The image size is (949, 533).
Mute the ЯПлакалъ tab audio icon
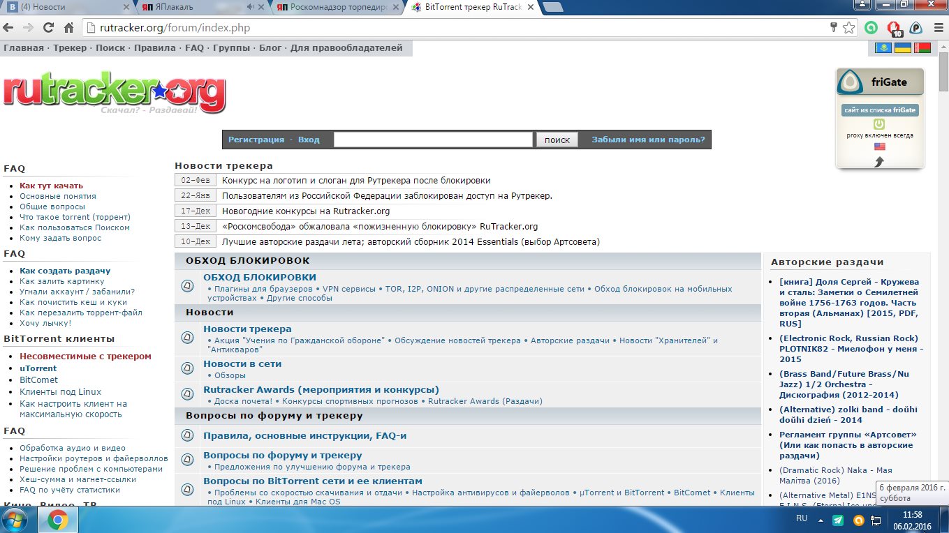point(251,7)
